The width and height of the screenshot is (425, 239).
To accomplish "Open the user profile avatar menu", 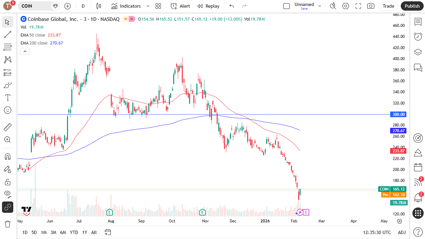I will pyautogui.click(x=7, y=6).
